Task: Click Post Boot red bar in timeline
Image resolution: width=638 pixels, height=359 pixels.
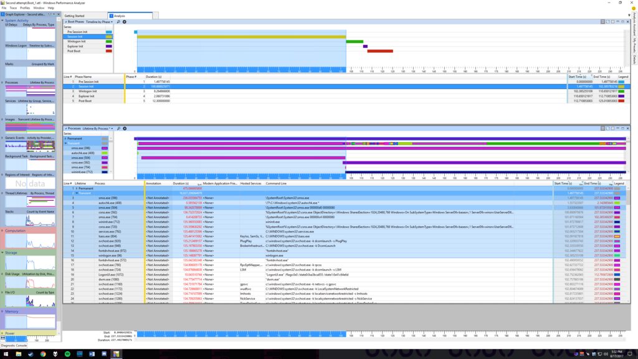Action: click(380, 51)
